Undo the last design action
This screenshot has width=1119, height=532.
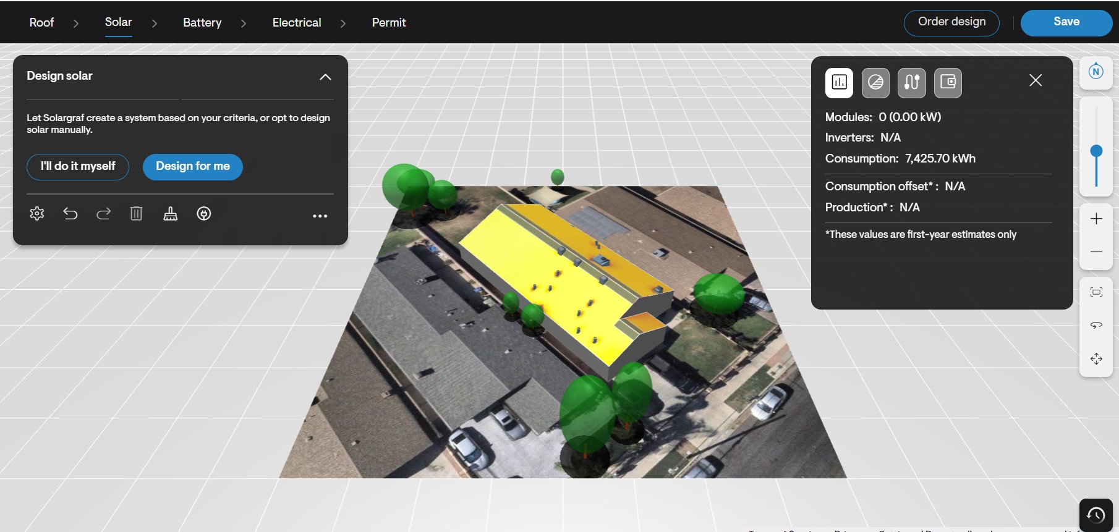click(x=70, y=214)
